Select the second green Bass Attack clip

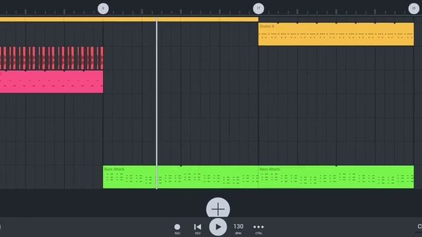pyautogui.click(x=336, y=177)
